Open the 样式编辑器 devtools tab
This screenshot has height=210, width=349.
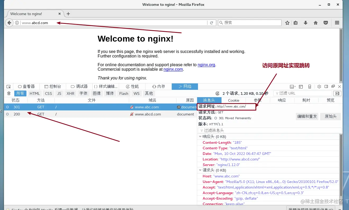[x=106, y=87]
